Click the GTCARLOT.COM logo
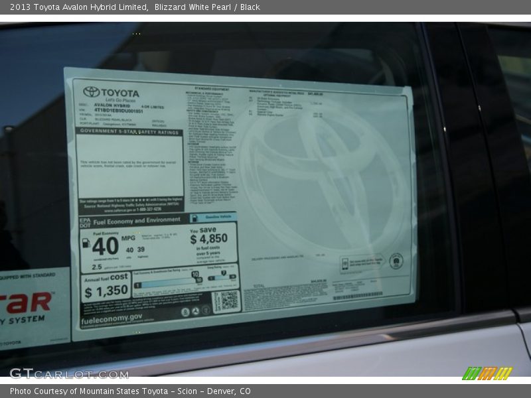 (x=69, y=373)
